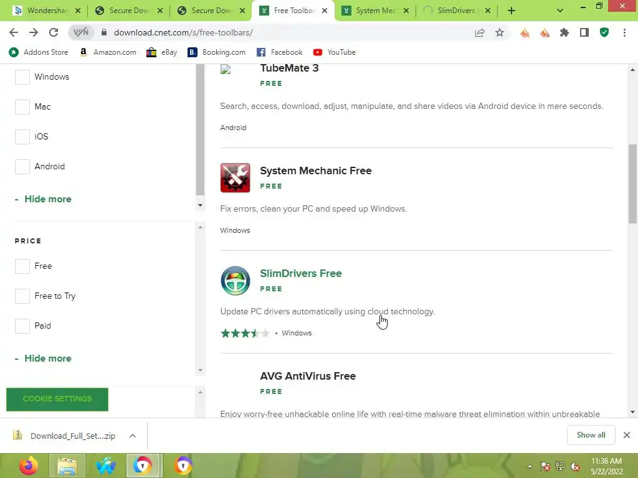Open the green shield extension

tap(604, 32)
